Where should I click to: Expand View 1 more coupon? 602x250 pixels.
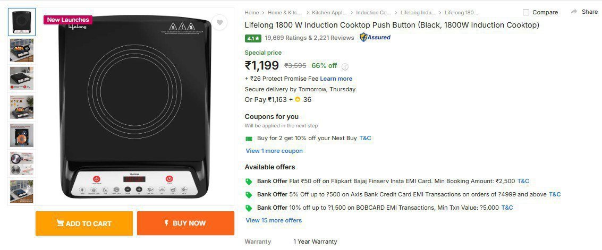tap(274, 151)
